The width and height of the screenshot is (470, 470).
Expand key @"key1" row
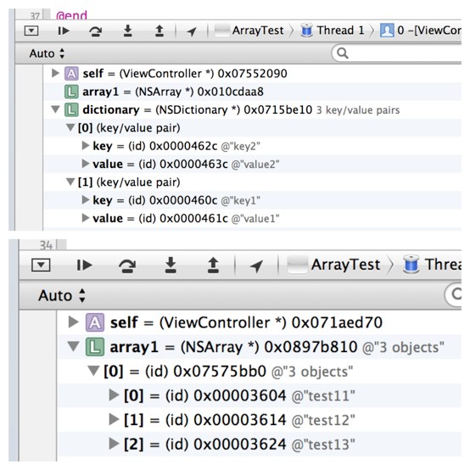[86, 200]
